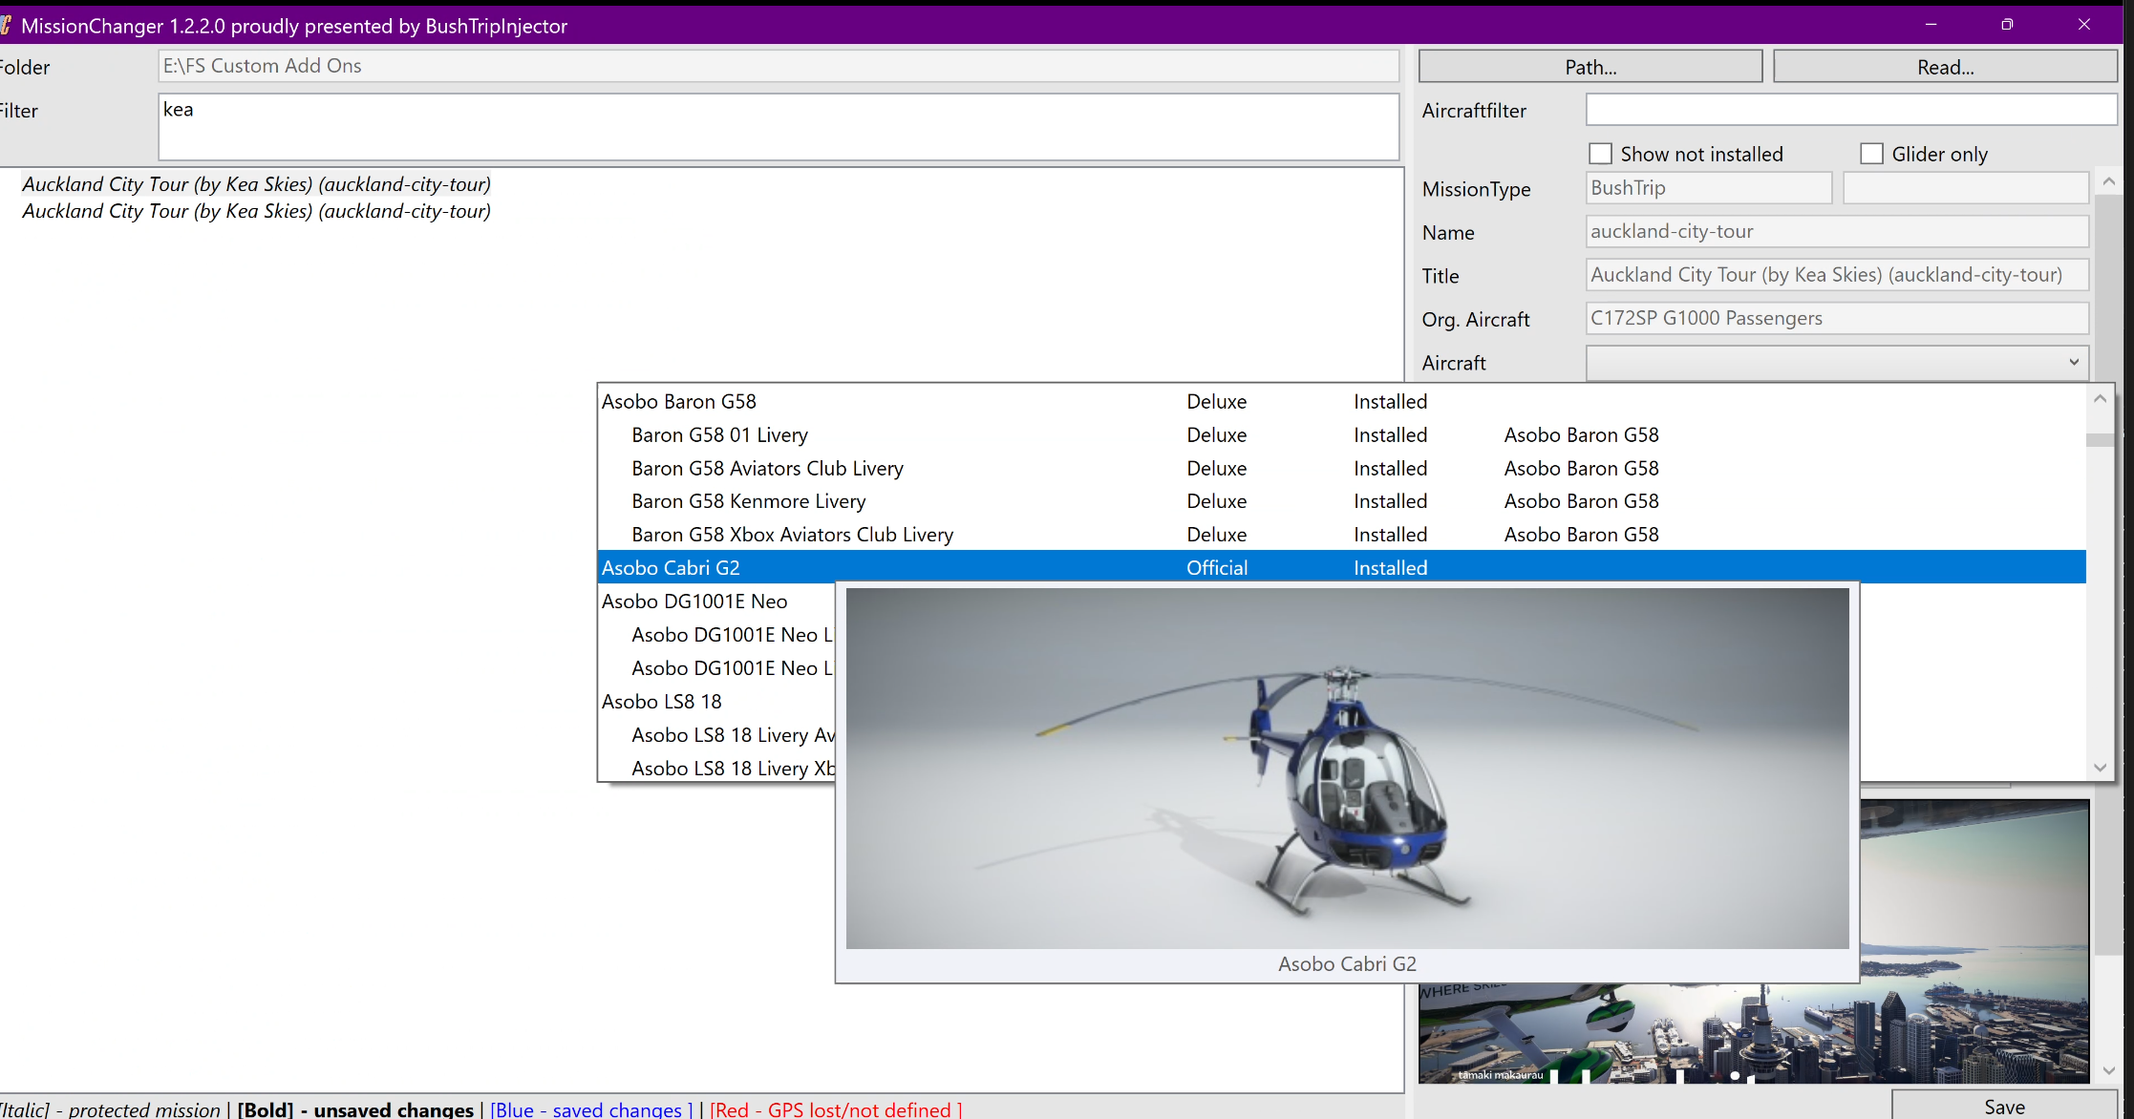
Task: Toggle the Glider only checkbox
Action: pos(1871,154)
